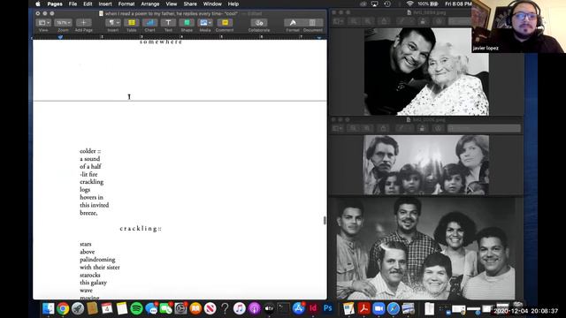The image size is (566, 318).
Task: Select photo of man with elderly woman
Action: click(426, 72)
